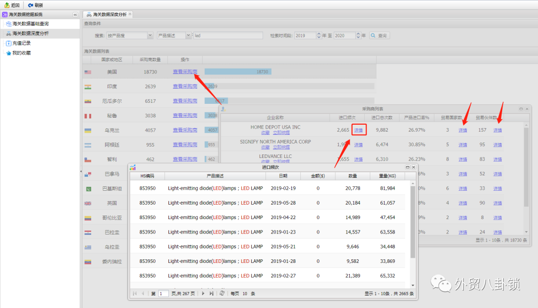Screen dimensions: 538x308
Task: Maximize the 进口频次 dialog window
Action: click(x=407, y=167)
